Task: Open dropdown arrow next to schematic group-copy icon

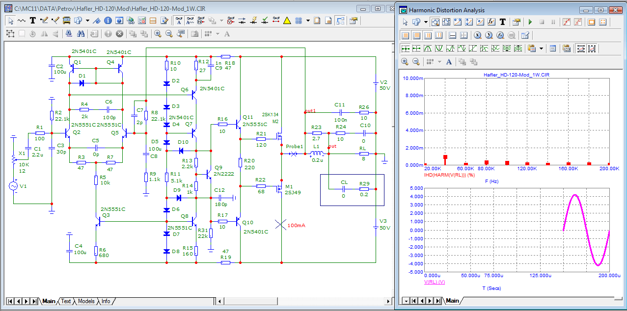Action: coord(87,21)
